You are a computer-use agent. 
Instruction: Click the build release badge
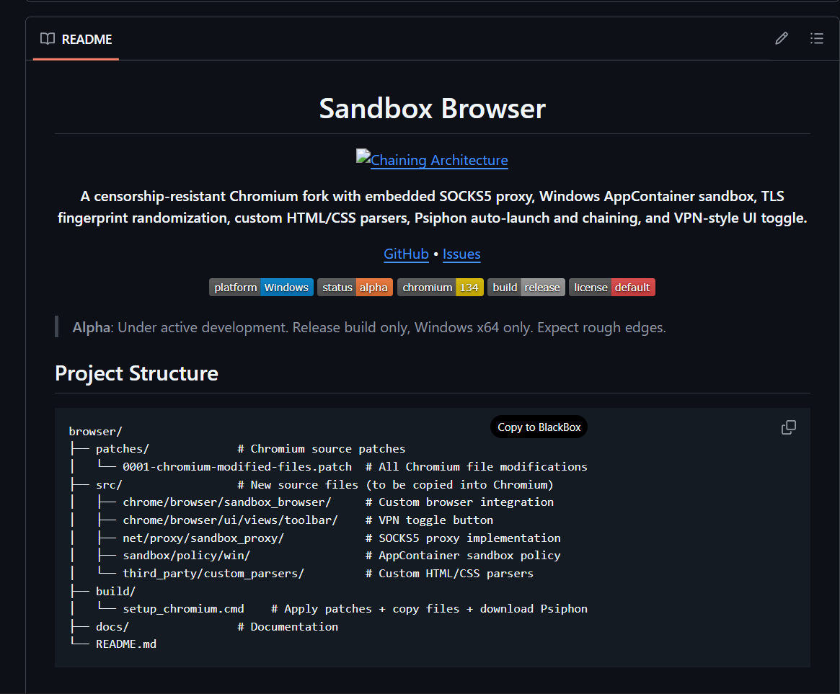coord(526,288)
